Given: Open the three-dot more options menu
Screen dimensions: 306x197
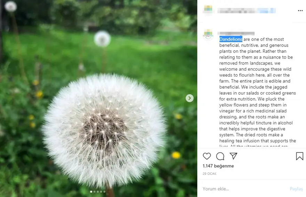Looking at the screenshot, I should pyautogui.click(x=300, y=10).
